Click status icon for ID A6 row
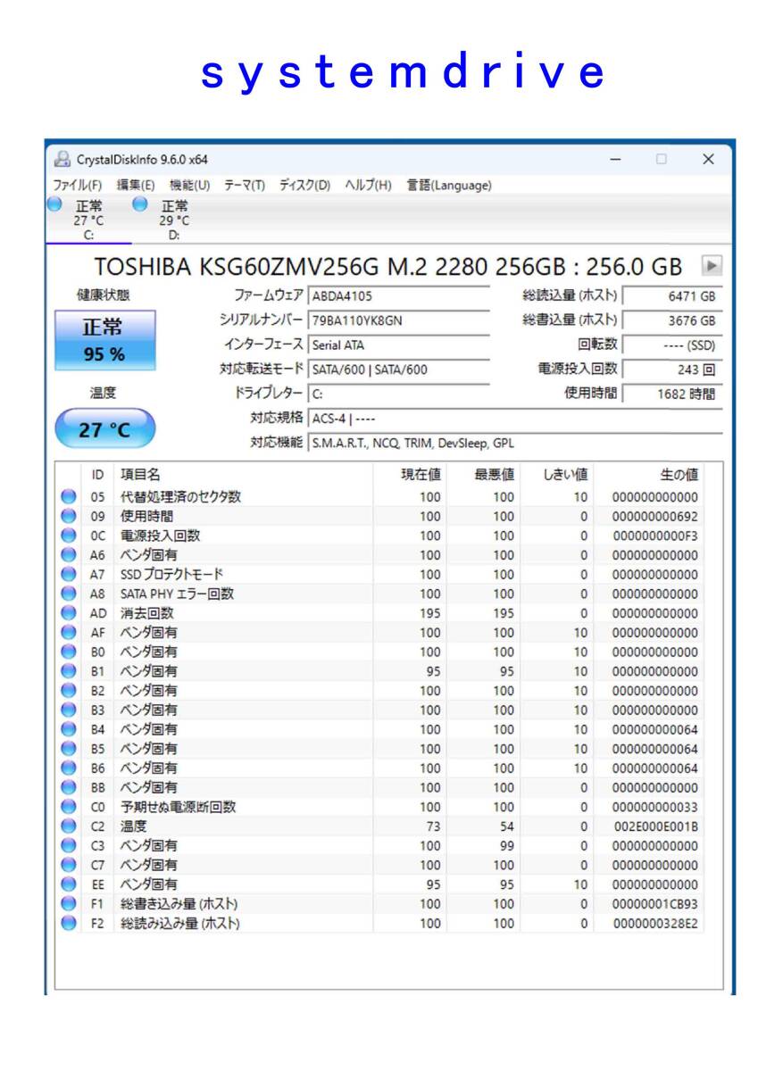 pyautogui.click(x=68, y=555)
